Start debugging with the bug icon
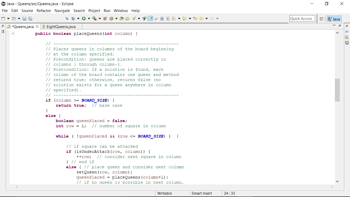This screenshot has width=350, height=197. (x=73, y=18)
